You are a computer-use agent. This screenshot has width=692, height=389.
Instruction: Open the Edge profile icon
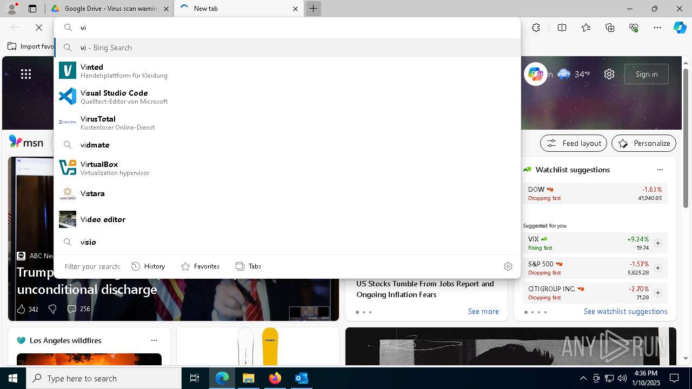coord(12,9)
